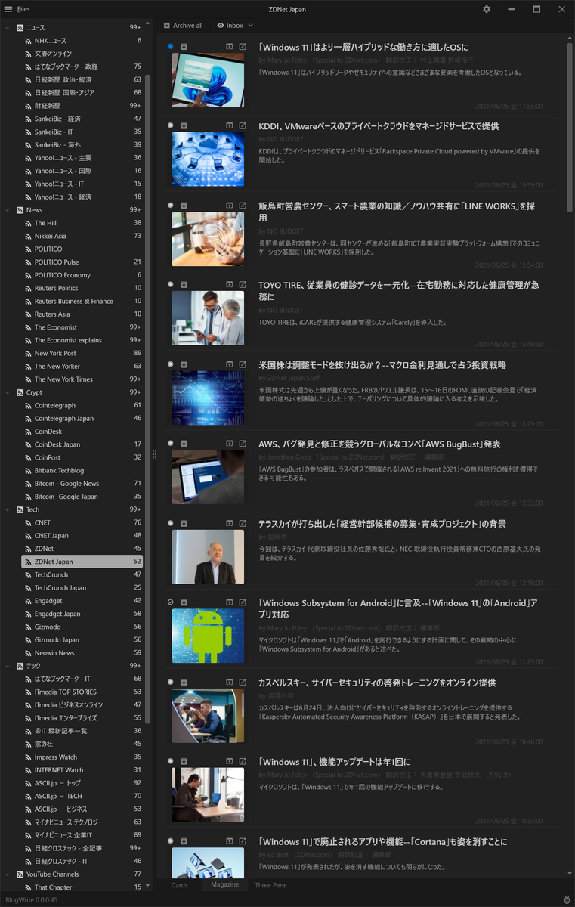Viewport: 575px width, 907px height.
Task: Click the article list vertical scrollbar
Action: [570, 128]
